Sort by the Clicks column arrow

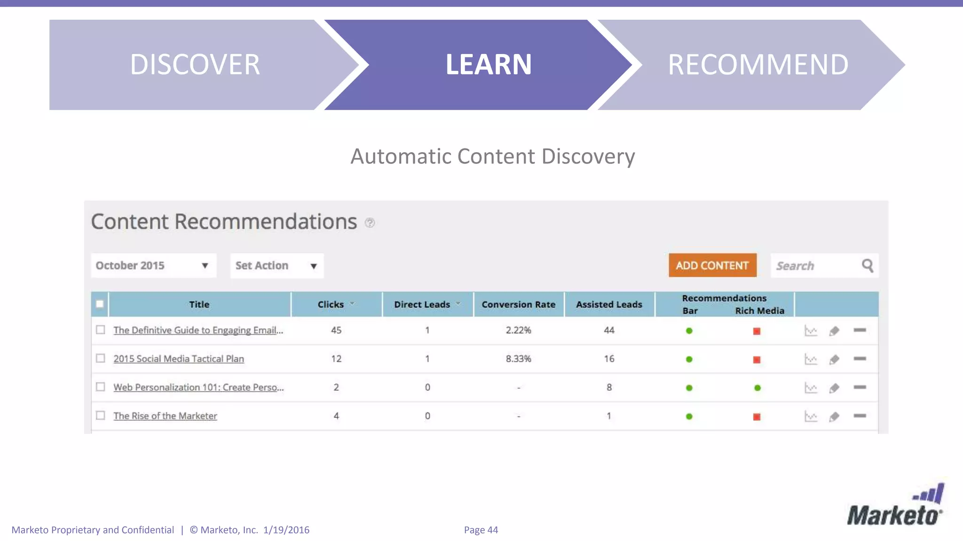[x=352, y=304]
